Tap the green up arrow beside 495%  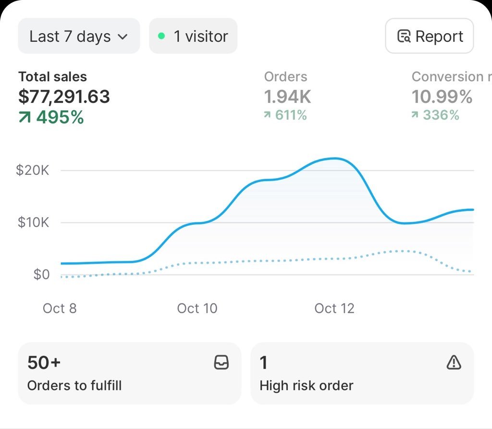(x=25, y=118)
